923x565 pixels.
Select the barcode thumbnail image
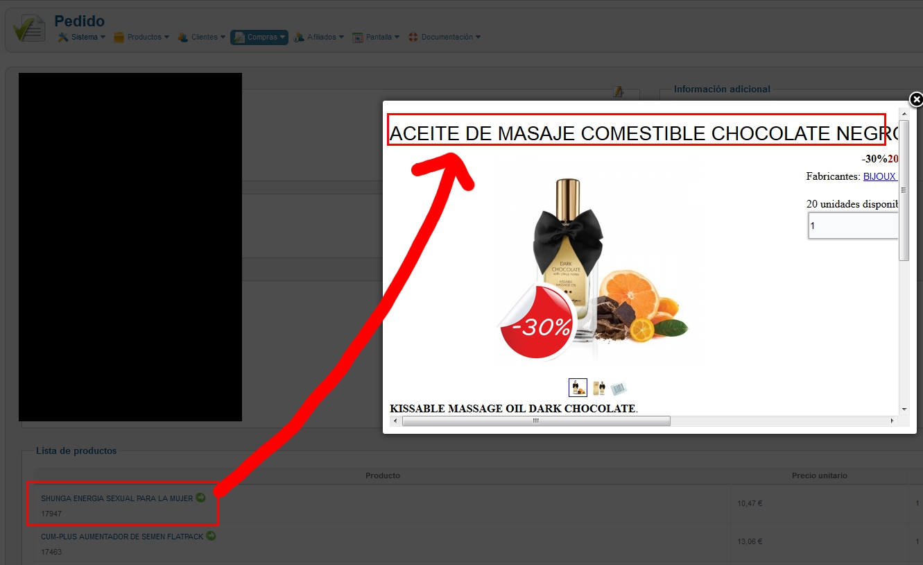pos(619,387)
